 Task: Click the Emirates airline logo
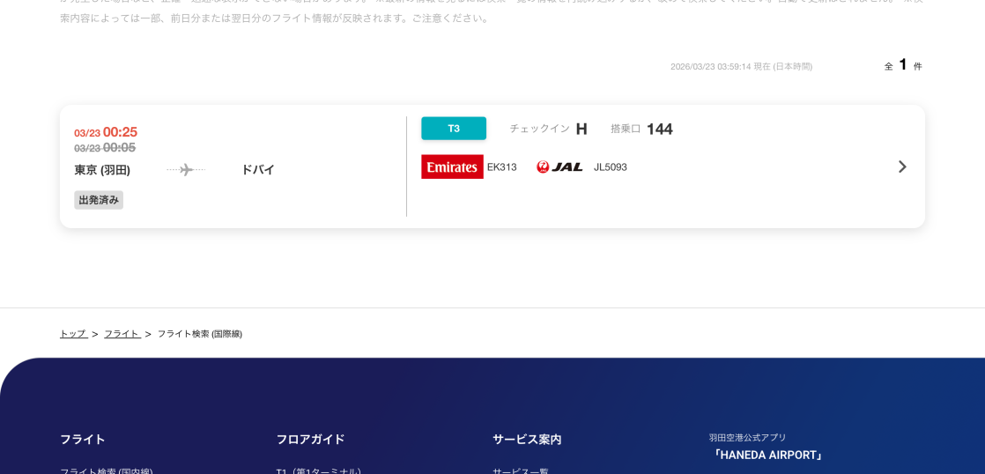click(x=452, y=167)
